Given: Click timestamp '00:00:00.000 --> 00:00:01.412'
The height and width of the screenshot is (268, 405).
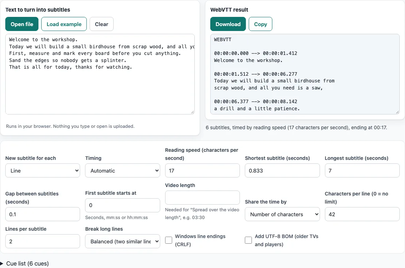Looking at the screenshot, I should coord(255,54).
